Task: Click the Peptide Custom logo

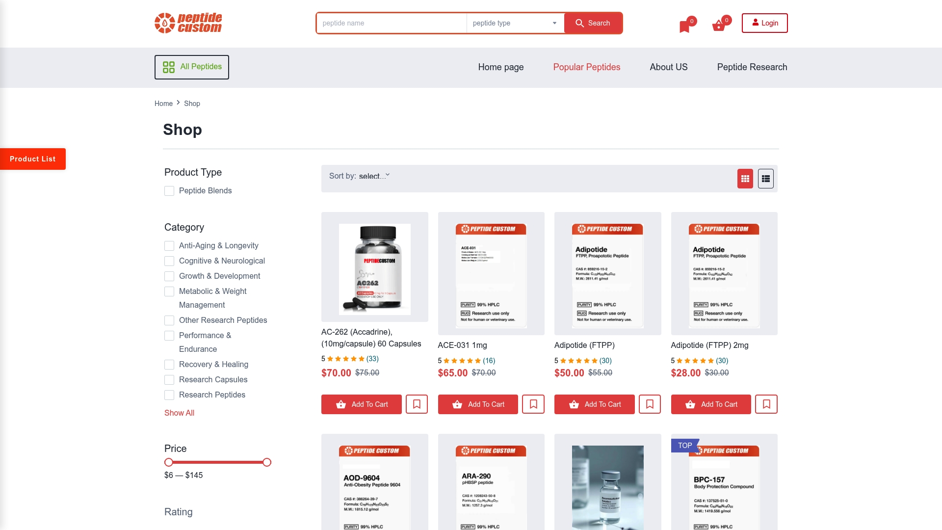Action: 188,23
